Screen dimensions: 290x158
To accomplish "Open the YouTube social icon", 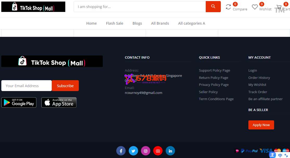I will 158,151.
